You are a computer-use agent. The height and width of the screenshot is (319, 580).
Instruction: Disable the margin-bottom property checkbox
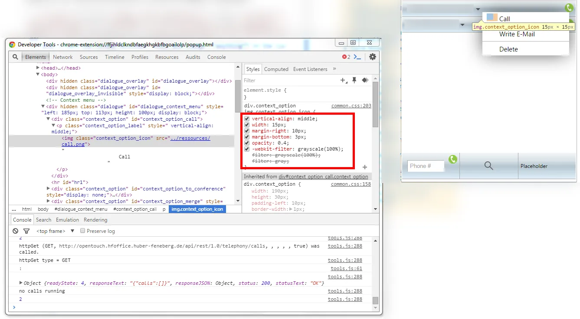247,137
